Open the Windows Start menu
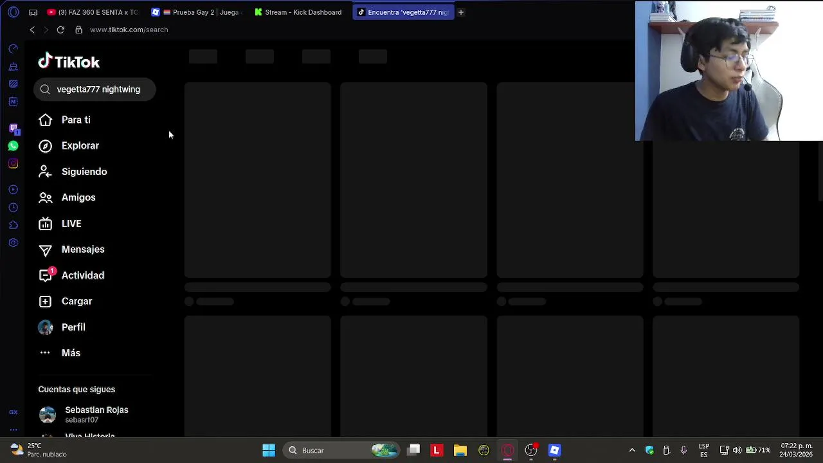Viewport: 823px width, 463px height. tap(269, 450)
